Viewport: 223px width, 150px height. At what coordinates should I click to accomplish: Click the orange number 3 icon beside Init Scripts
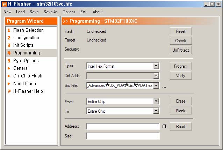[x=9, y=45]
